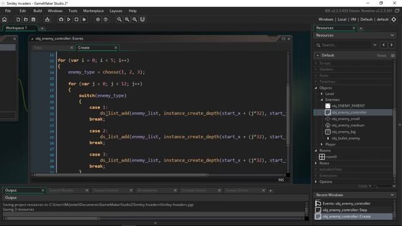Select obj_enemy_controller in resource tree
Viewport: 402px width, 226px height.
pyautogui.click(x=349, y=112)
